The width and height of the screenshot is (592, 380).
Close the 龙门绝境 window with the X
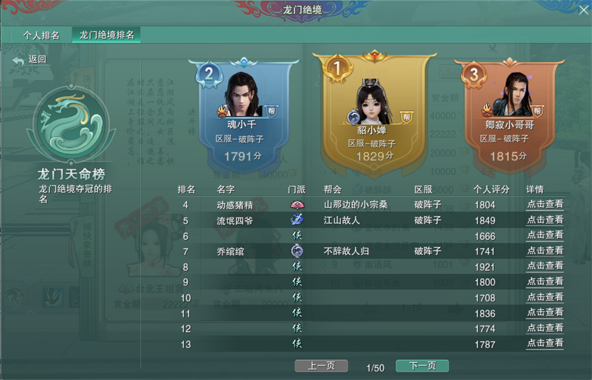pos(583,10)
